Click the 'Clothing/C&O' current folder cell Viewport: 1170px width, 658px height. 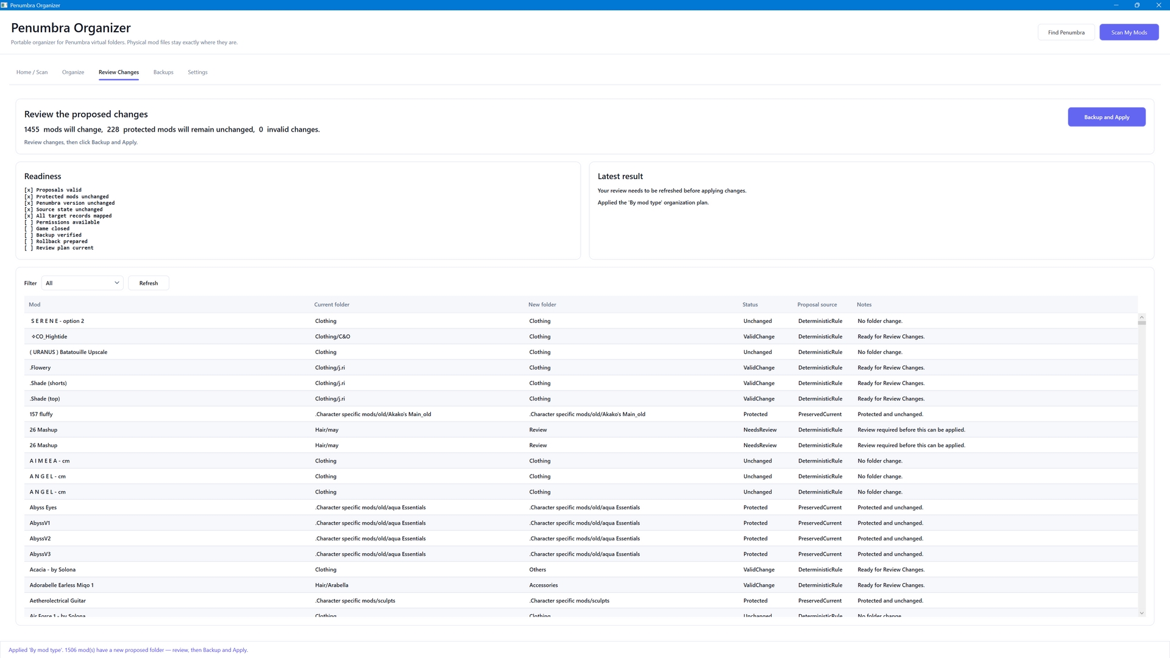point(332,336)
